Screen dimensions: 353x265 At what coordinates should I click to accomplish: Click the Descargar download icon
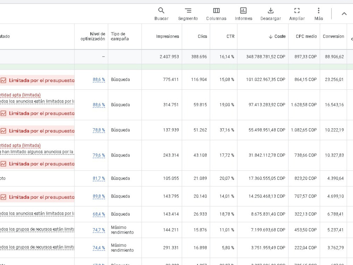point(271,10)
